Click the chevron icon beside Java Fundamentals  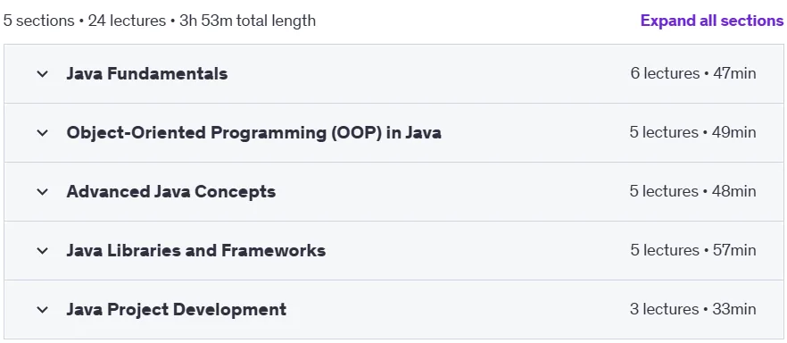coord(43,74)
